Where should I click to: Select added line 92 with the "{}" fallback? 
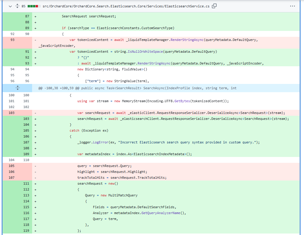[27, 57]
